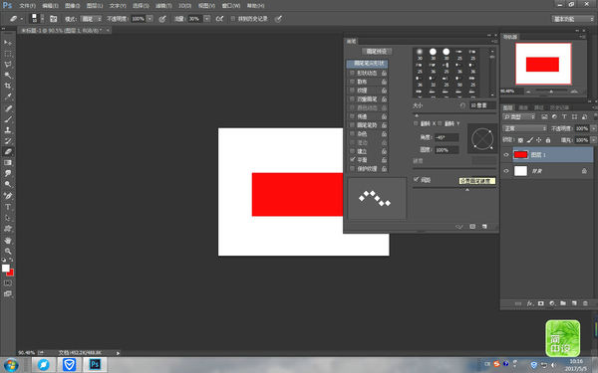Enable erase to history checkbox in options bar
The image size is (598, 373).
[x=233, y=19]
